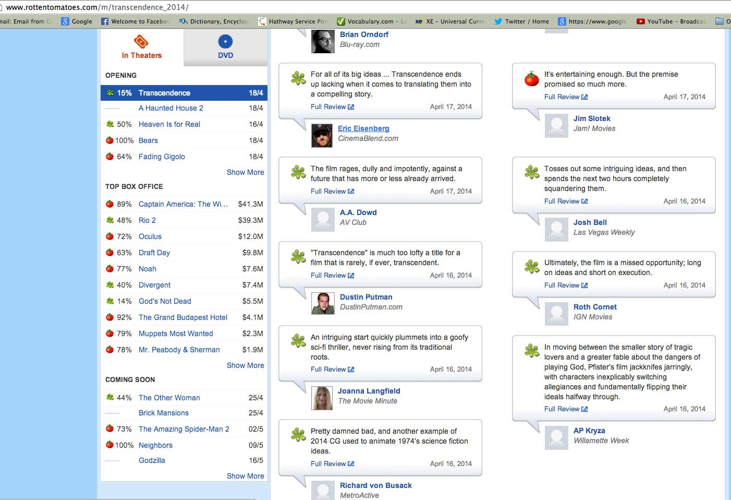Click Brian Orndorf's avatar photo
Viewport: 731px width, 500px height.
point(323,42)
